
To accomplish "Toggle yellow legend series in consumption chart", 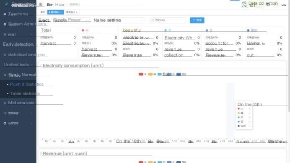I will pyautogui.click(x=150, y=74).
